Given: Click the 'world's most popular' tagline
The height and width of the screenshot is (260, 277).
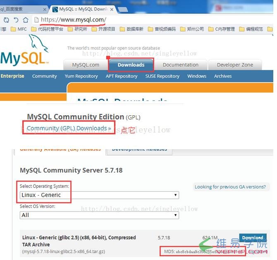Looking at the screenshot, I should 113,48.
